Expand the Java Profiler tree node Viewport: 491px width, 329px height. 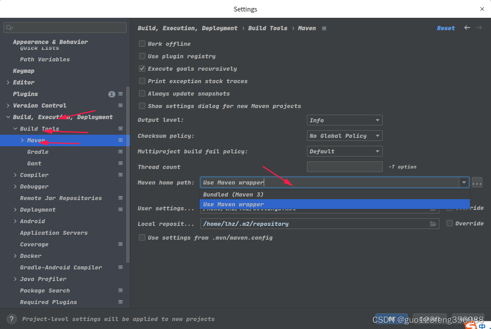click(x=15, y=279)
